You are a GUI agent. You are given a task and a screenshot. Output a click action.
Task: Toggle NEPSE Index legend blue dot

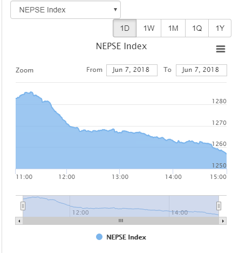99,237
